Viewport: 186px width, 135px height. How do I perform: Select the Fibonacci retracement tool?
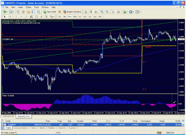tap(36, 17)
